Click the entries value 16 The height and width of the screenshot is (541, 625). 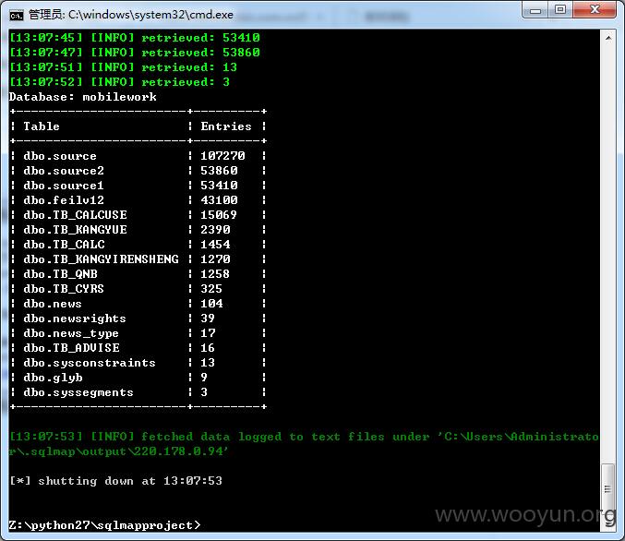[x=208, y=348]
